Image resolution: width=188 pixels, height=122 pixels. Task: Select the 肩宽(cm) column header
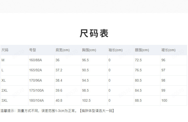pyautogui.click(x=62, y=50)
